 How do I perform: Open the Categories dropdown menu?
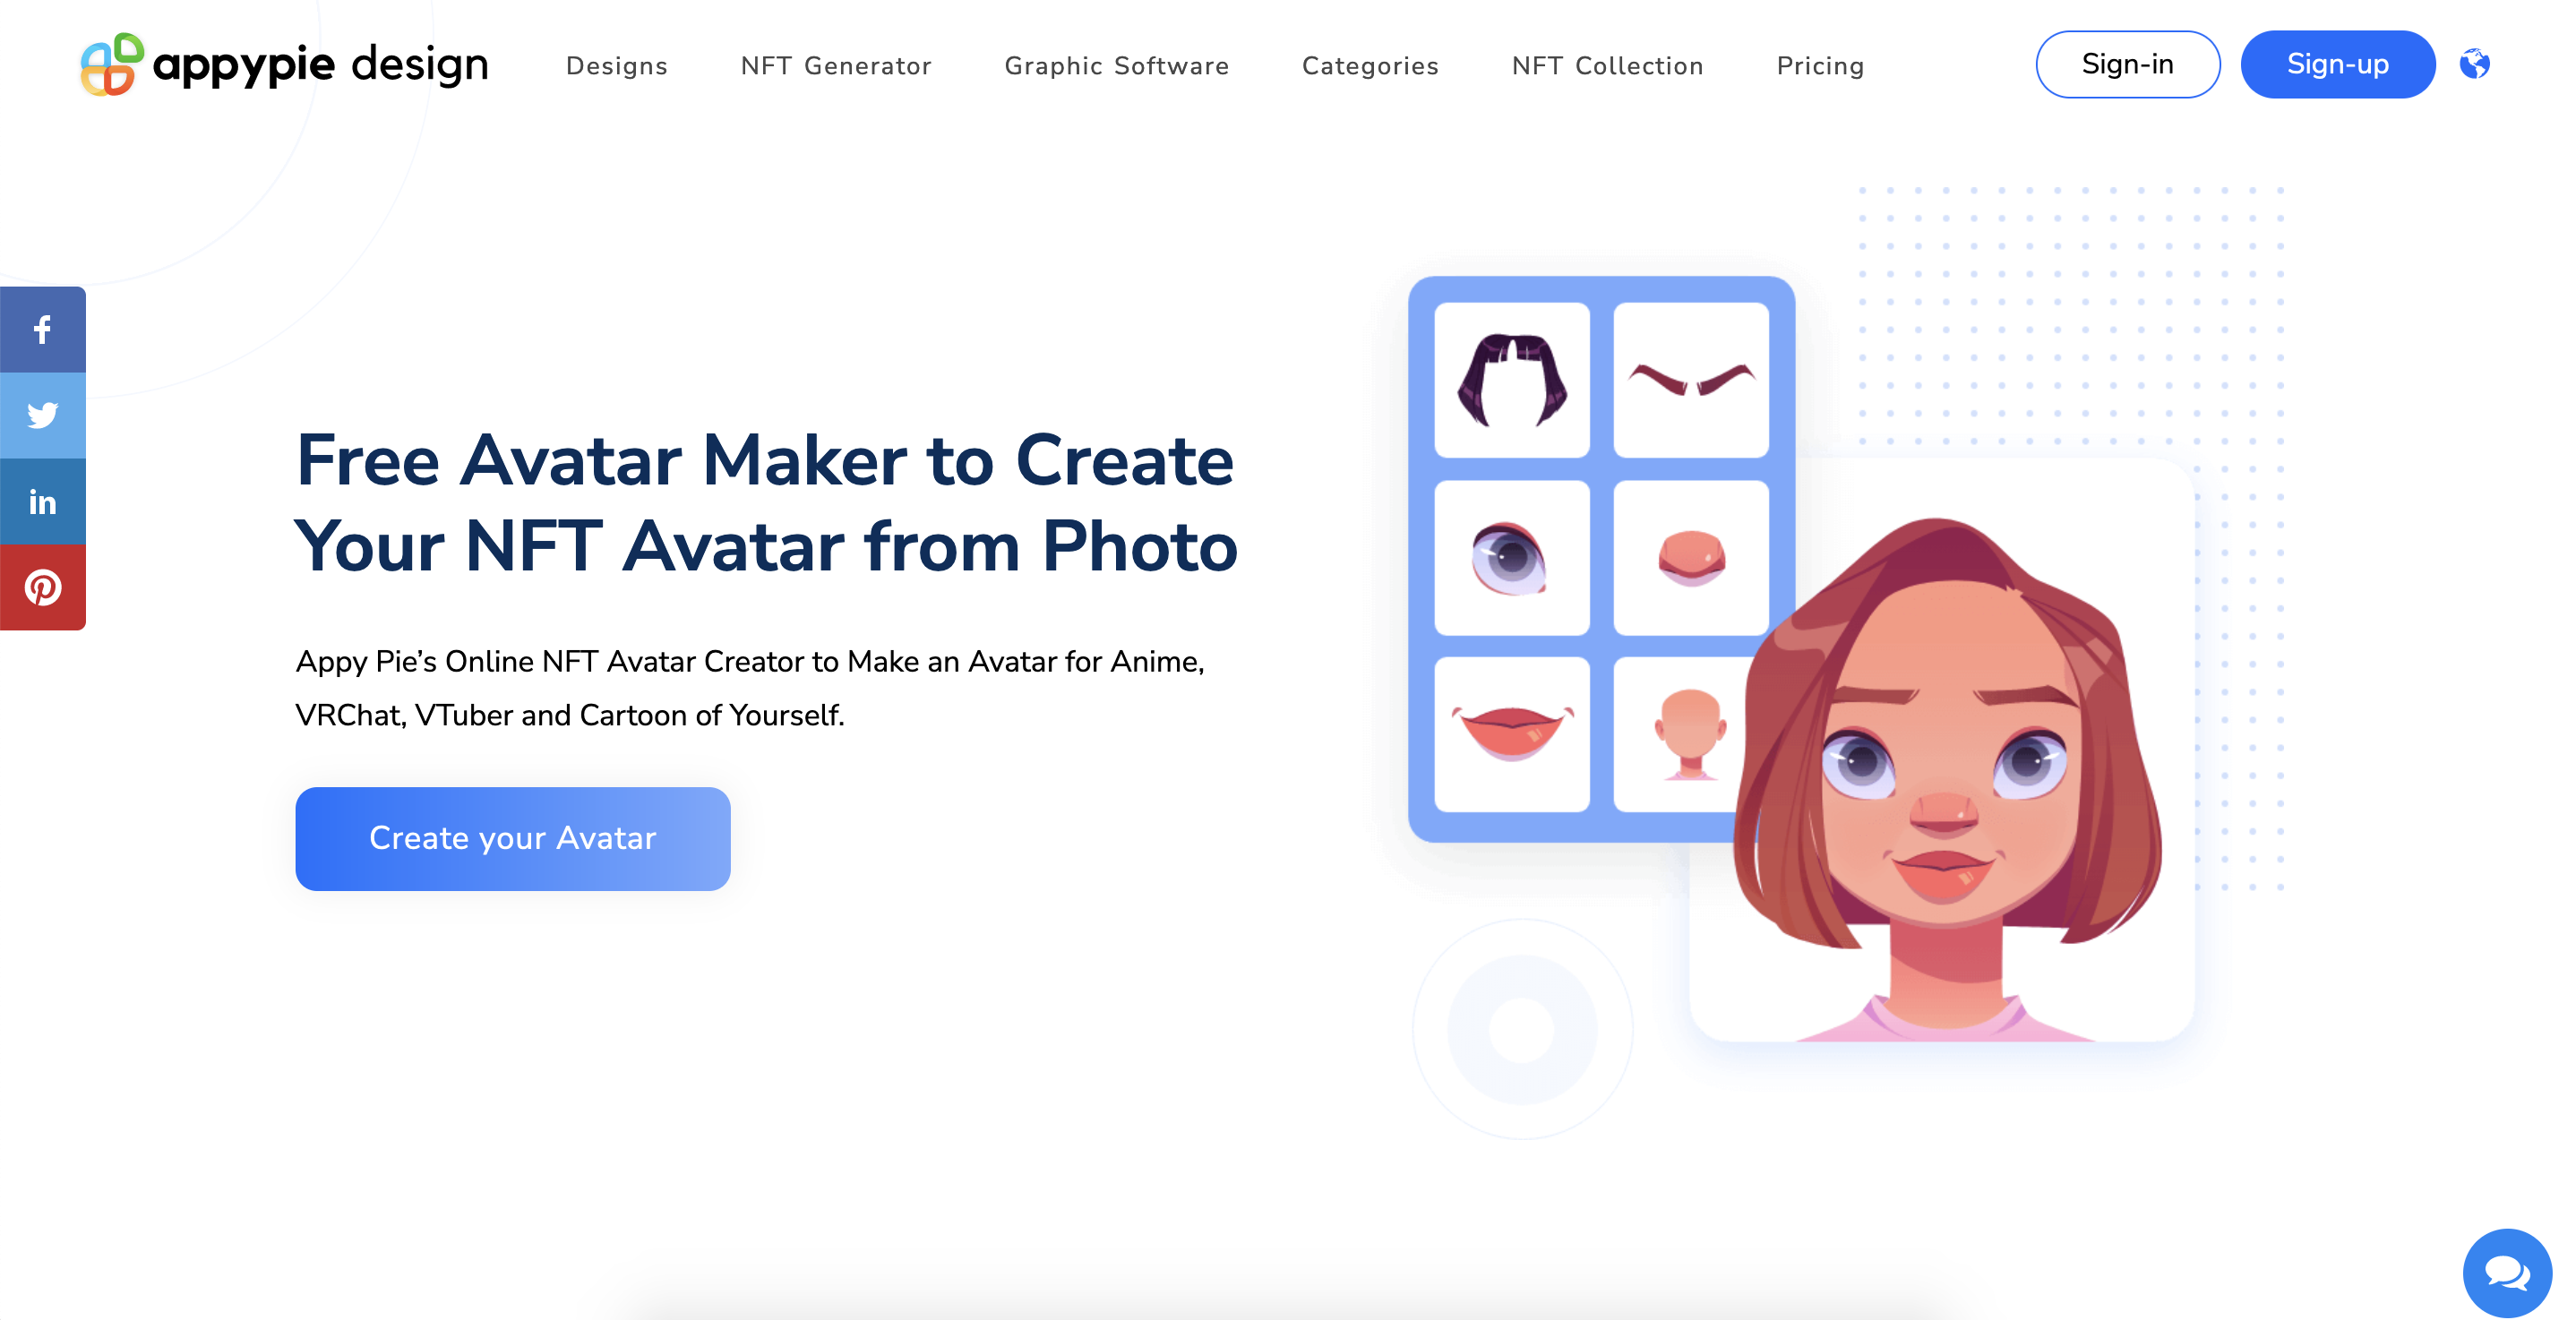pyautogui.click(x=1369, y=65)
